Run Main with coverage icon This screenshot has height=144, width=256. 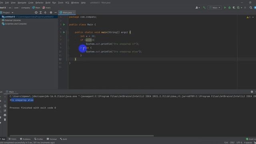(x=234, y=8)
